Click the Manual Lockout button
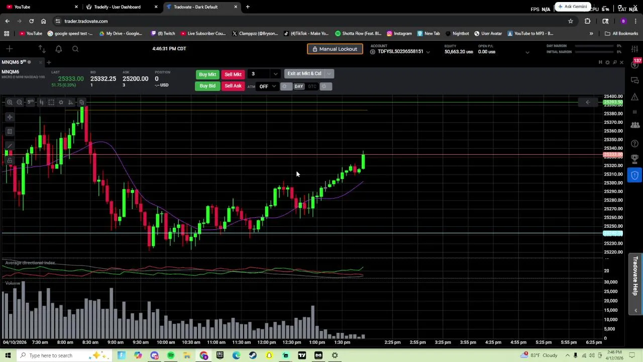This screenshot has height=362, width=643. pos(335,49)
